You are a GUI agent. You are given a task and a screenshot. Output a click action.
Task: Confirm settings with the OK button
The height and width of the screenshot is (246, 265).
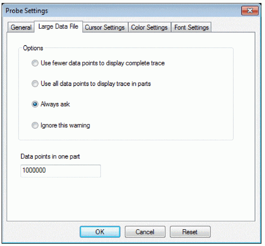tap(100, 232)
